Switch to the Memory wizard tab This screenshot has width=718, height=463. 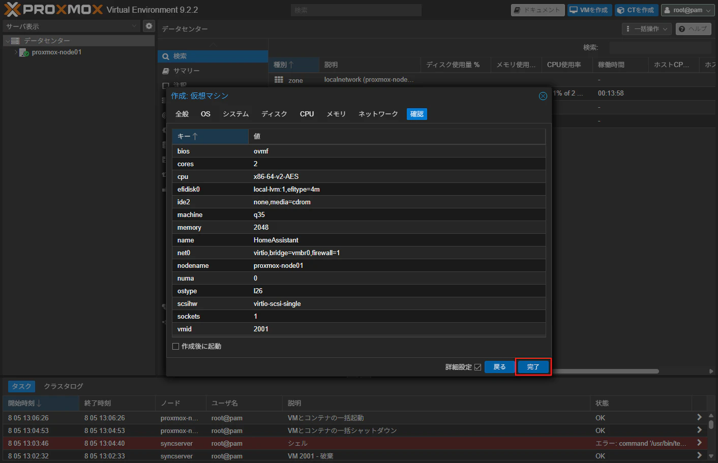pos(336,114)
